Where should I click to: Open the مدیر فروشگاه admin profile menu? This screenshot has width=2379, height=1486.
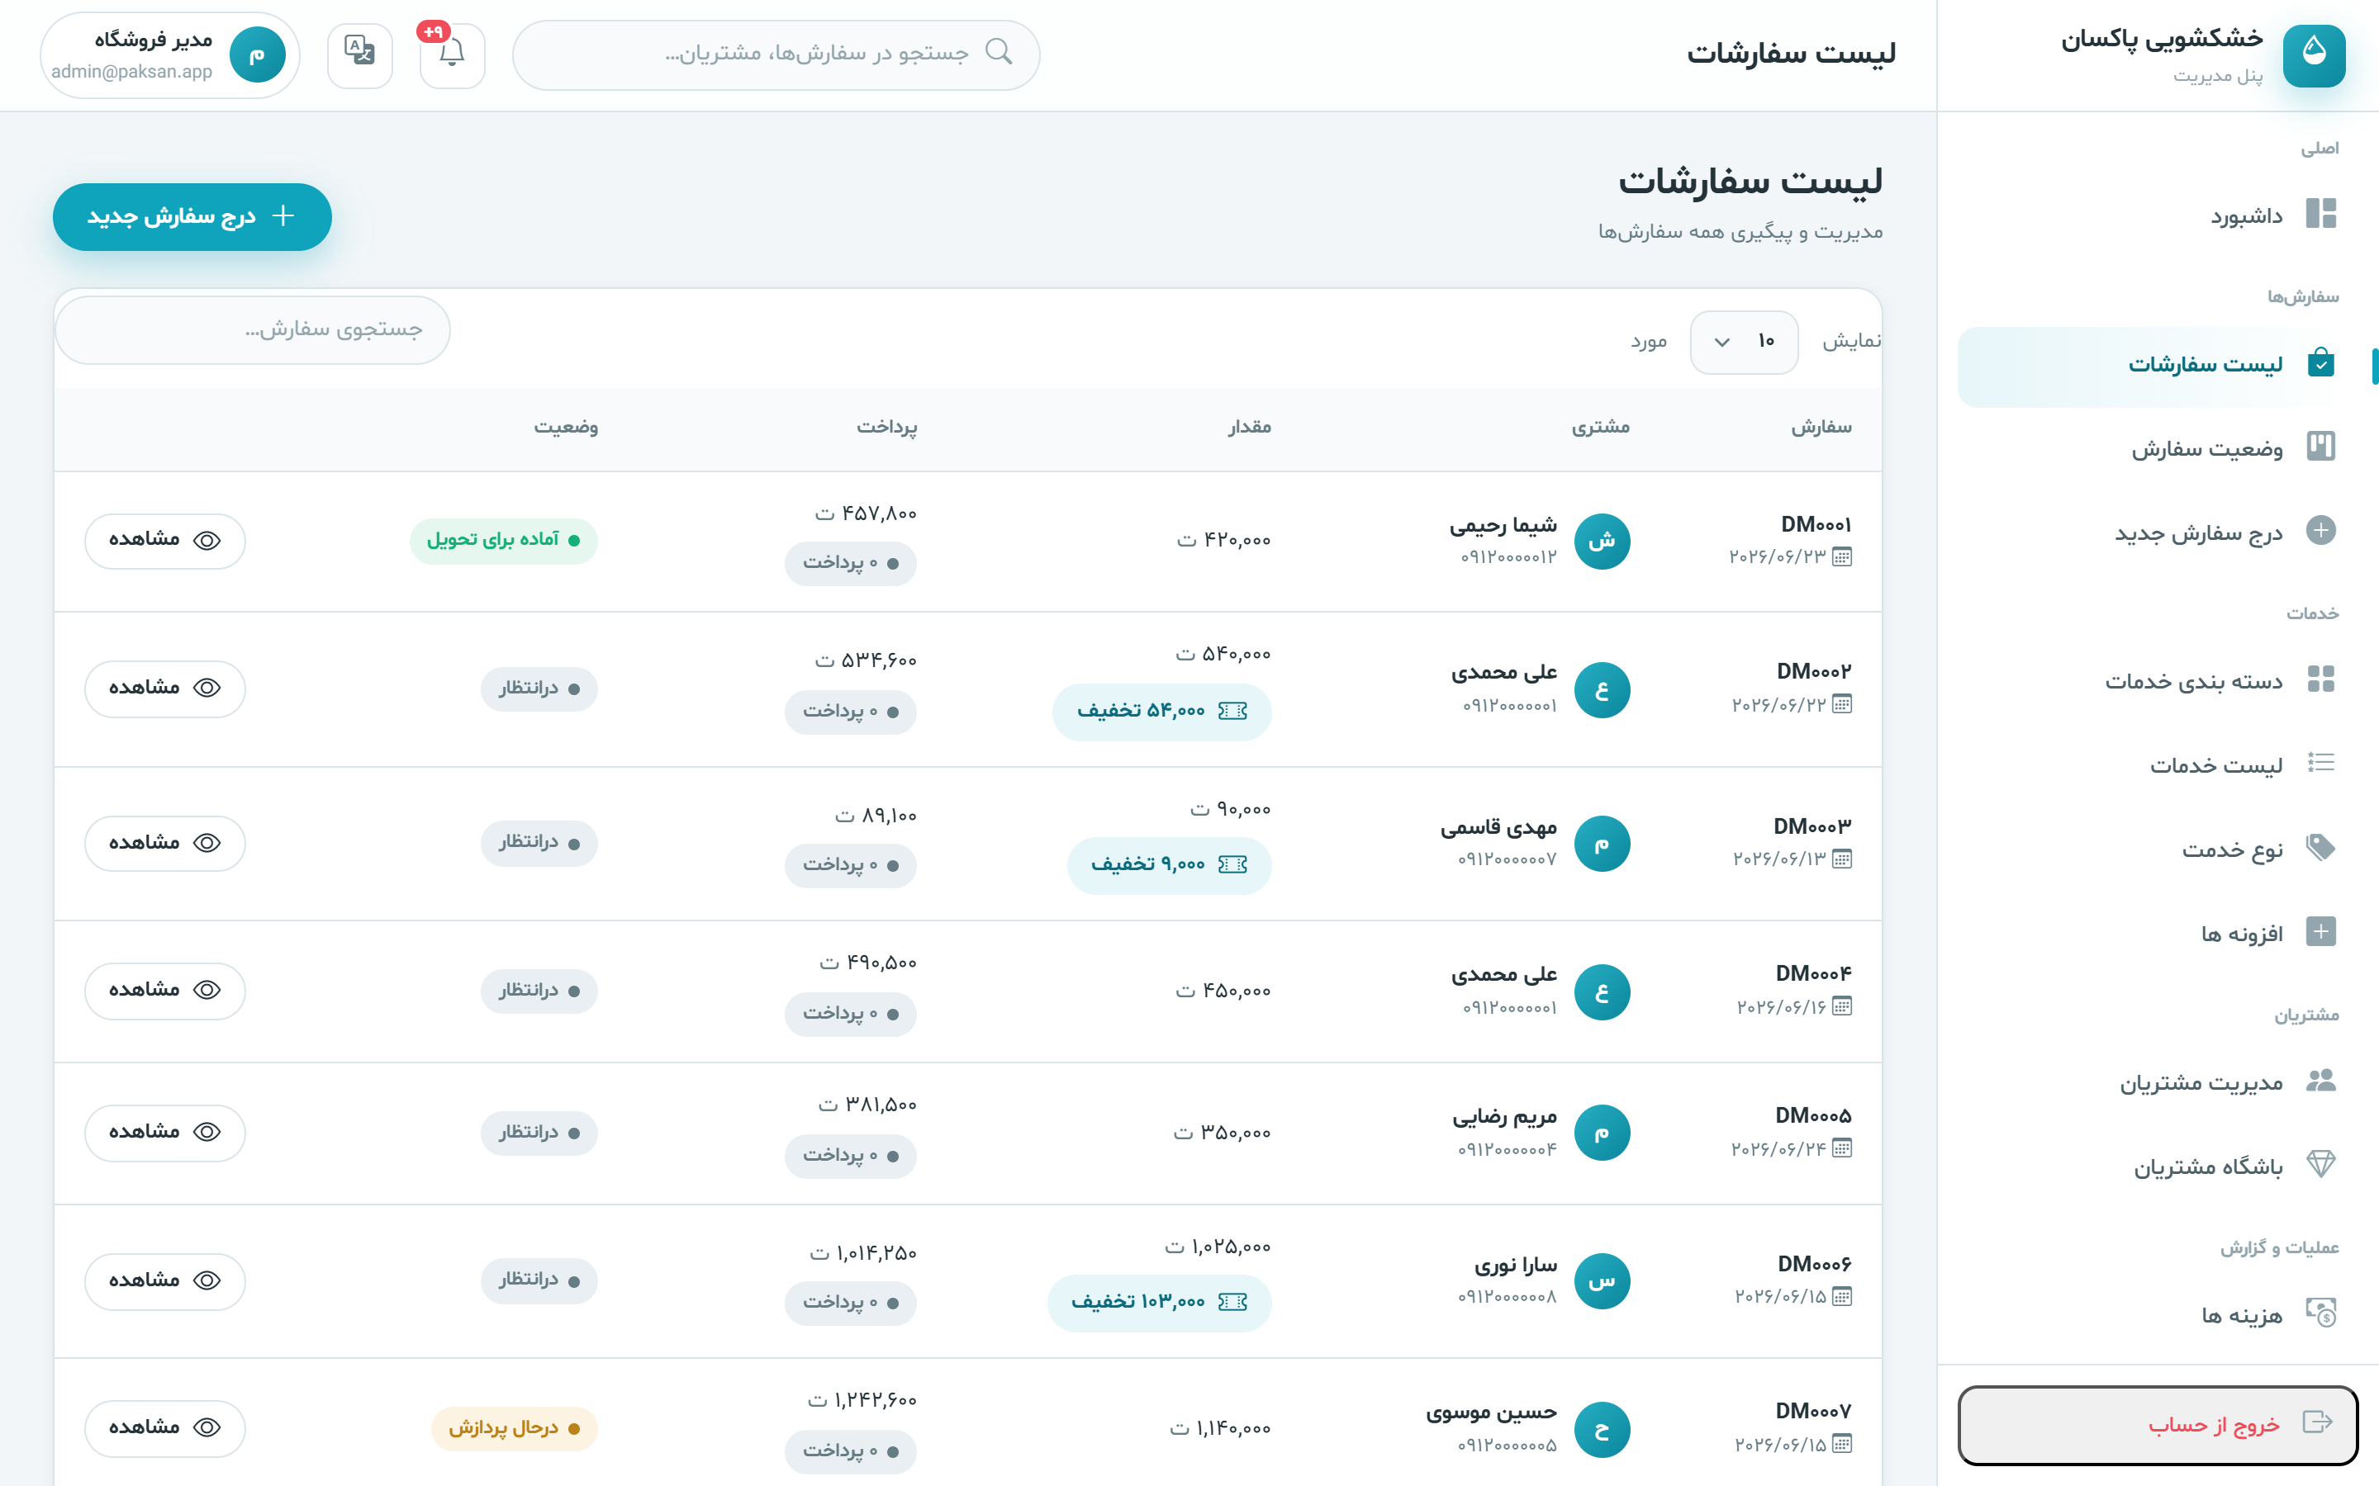169,55
